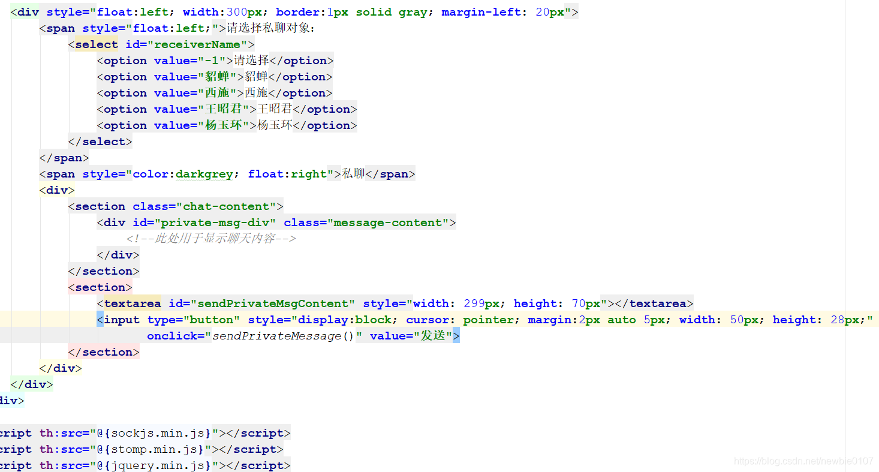The image size is (879, 472).
Task: Click the onclick="sendPrivateMessage()" line
Action: coord(303,336)
